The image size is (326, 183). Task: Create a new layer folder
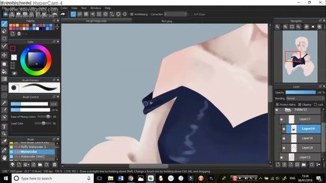(x=304, y=165)
